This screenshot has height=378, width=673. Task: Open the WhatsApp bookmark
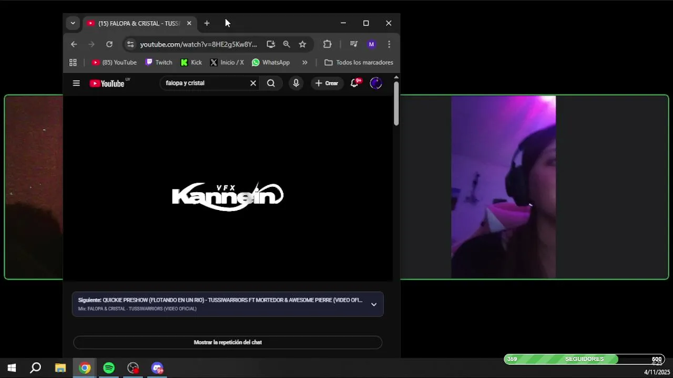(271, 62)
